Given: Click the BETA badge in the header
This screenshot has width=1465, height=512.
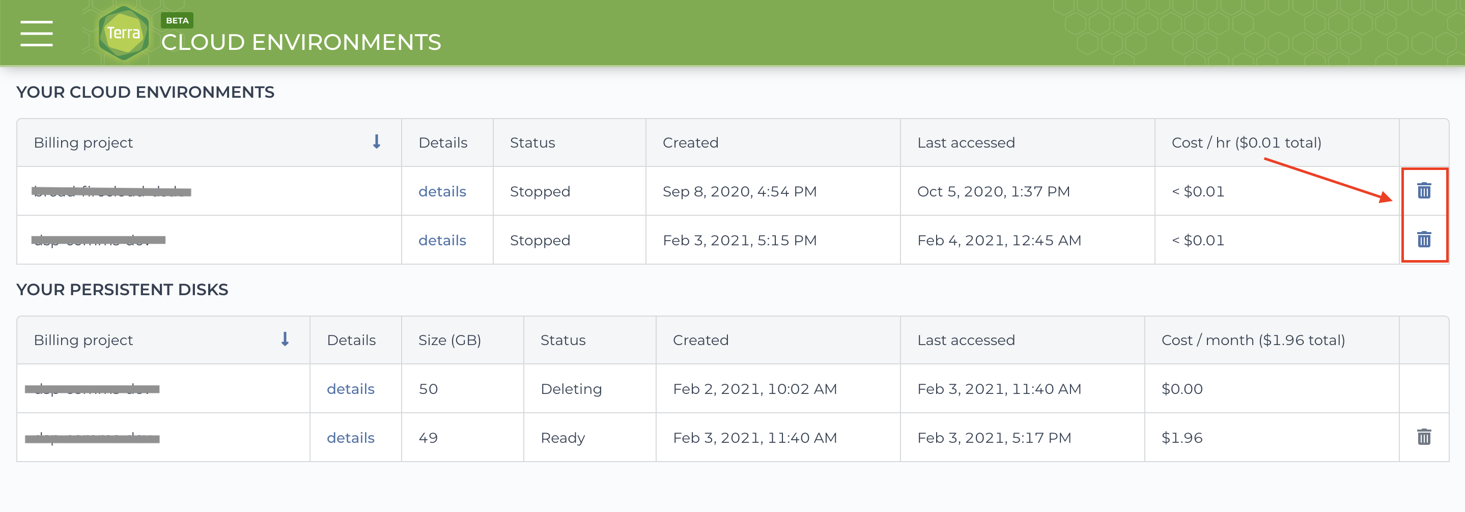Looking at the screenshot, I should 177,20.
